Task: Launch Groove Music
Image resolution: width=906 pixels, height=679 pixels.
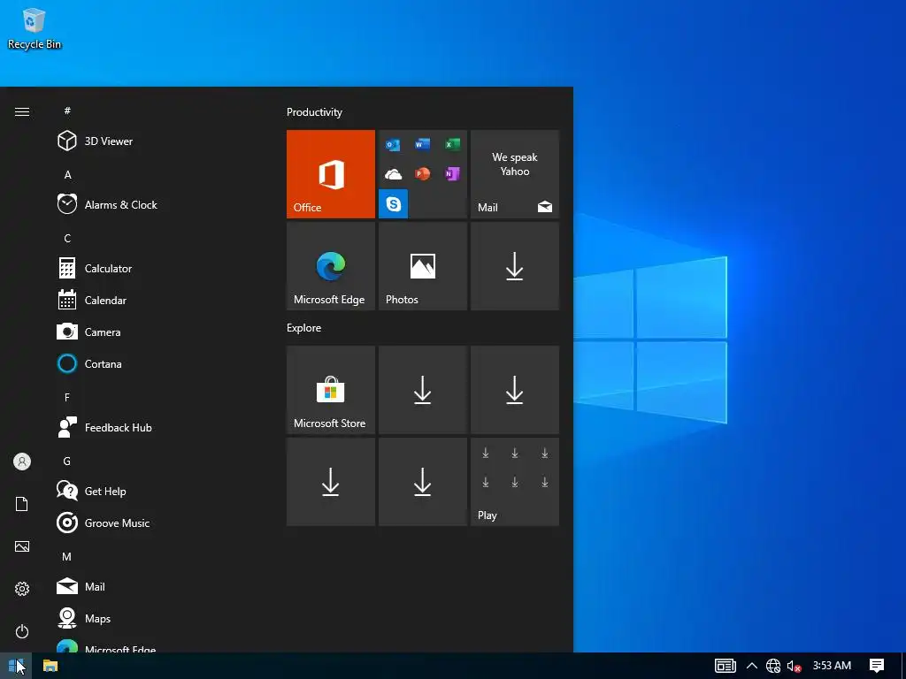Action: point(156,523)
